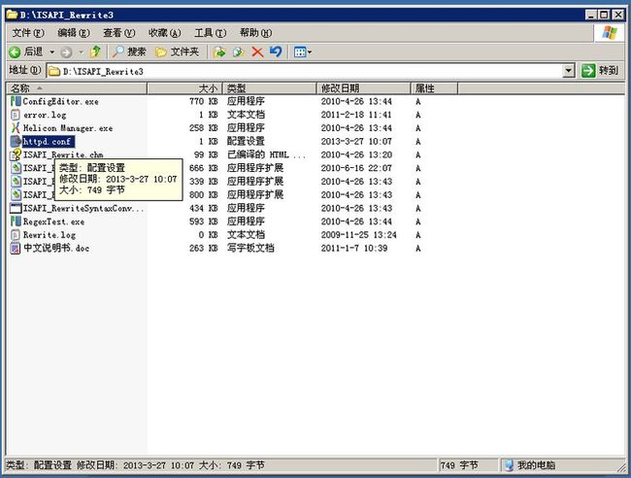Image resolution: width=631 pixels, height=478 pixels.
Task: Click the ConfigEditor.exe file name
Action: click(61, 101)
